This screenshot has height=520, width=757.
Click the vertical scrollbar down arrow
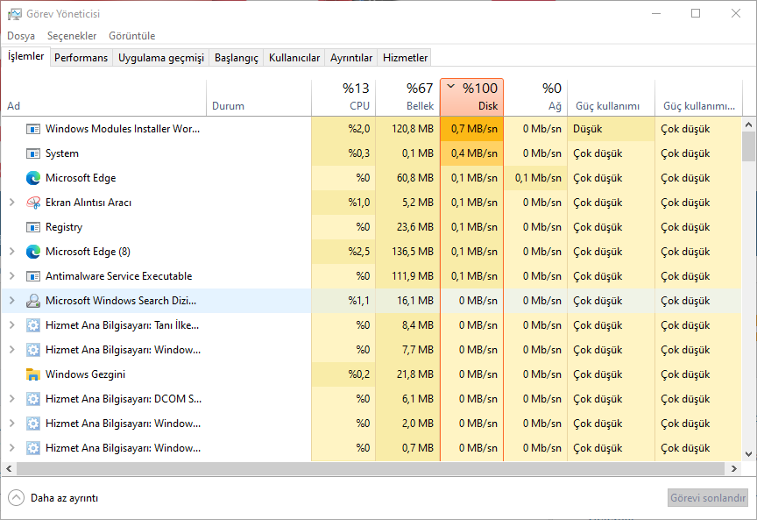coord(748,454)
